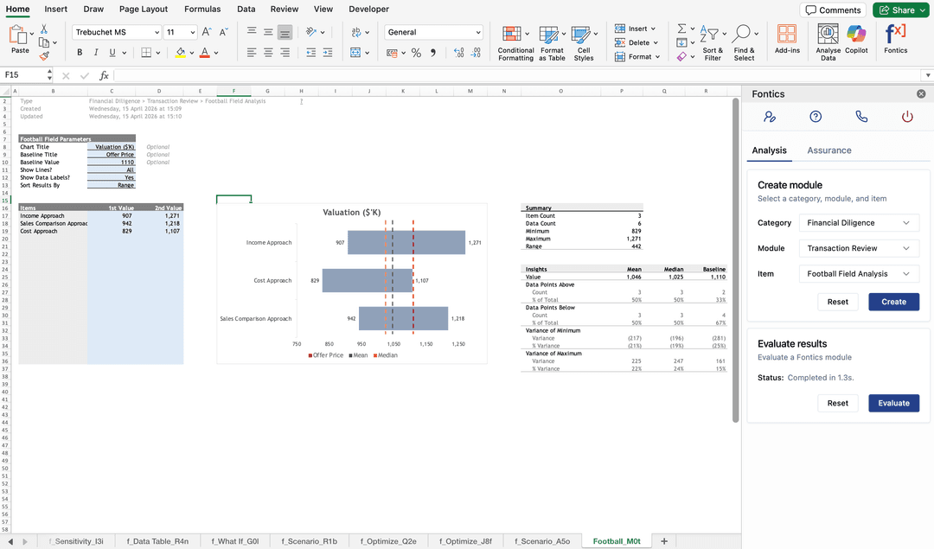Apply the yellow fill color
The width and height of the screenshot is (934, 549).
pyautogui.click(x=181, y=53)
